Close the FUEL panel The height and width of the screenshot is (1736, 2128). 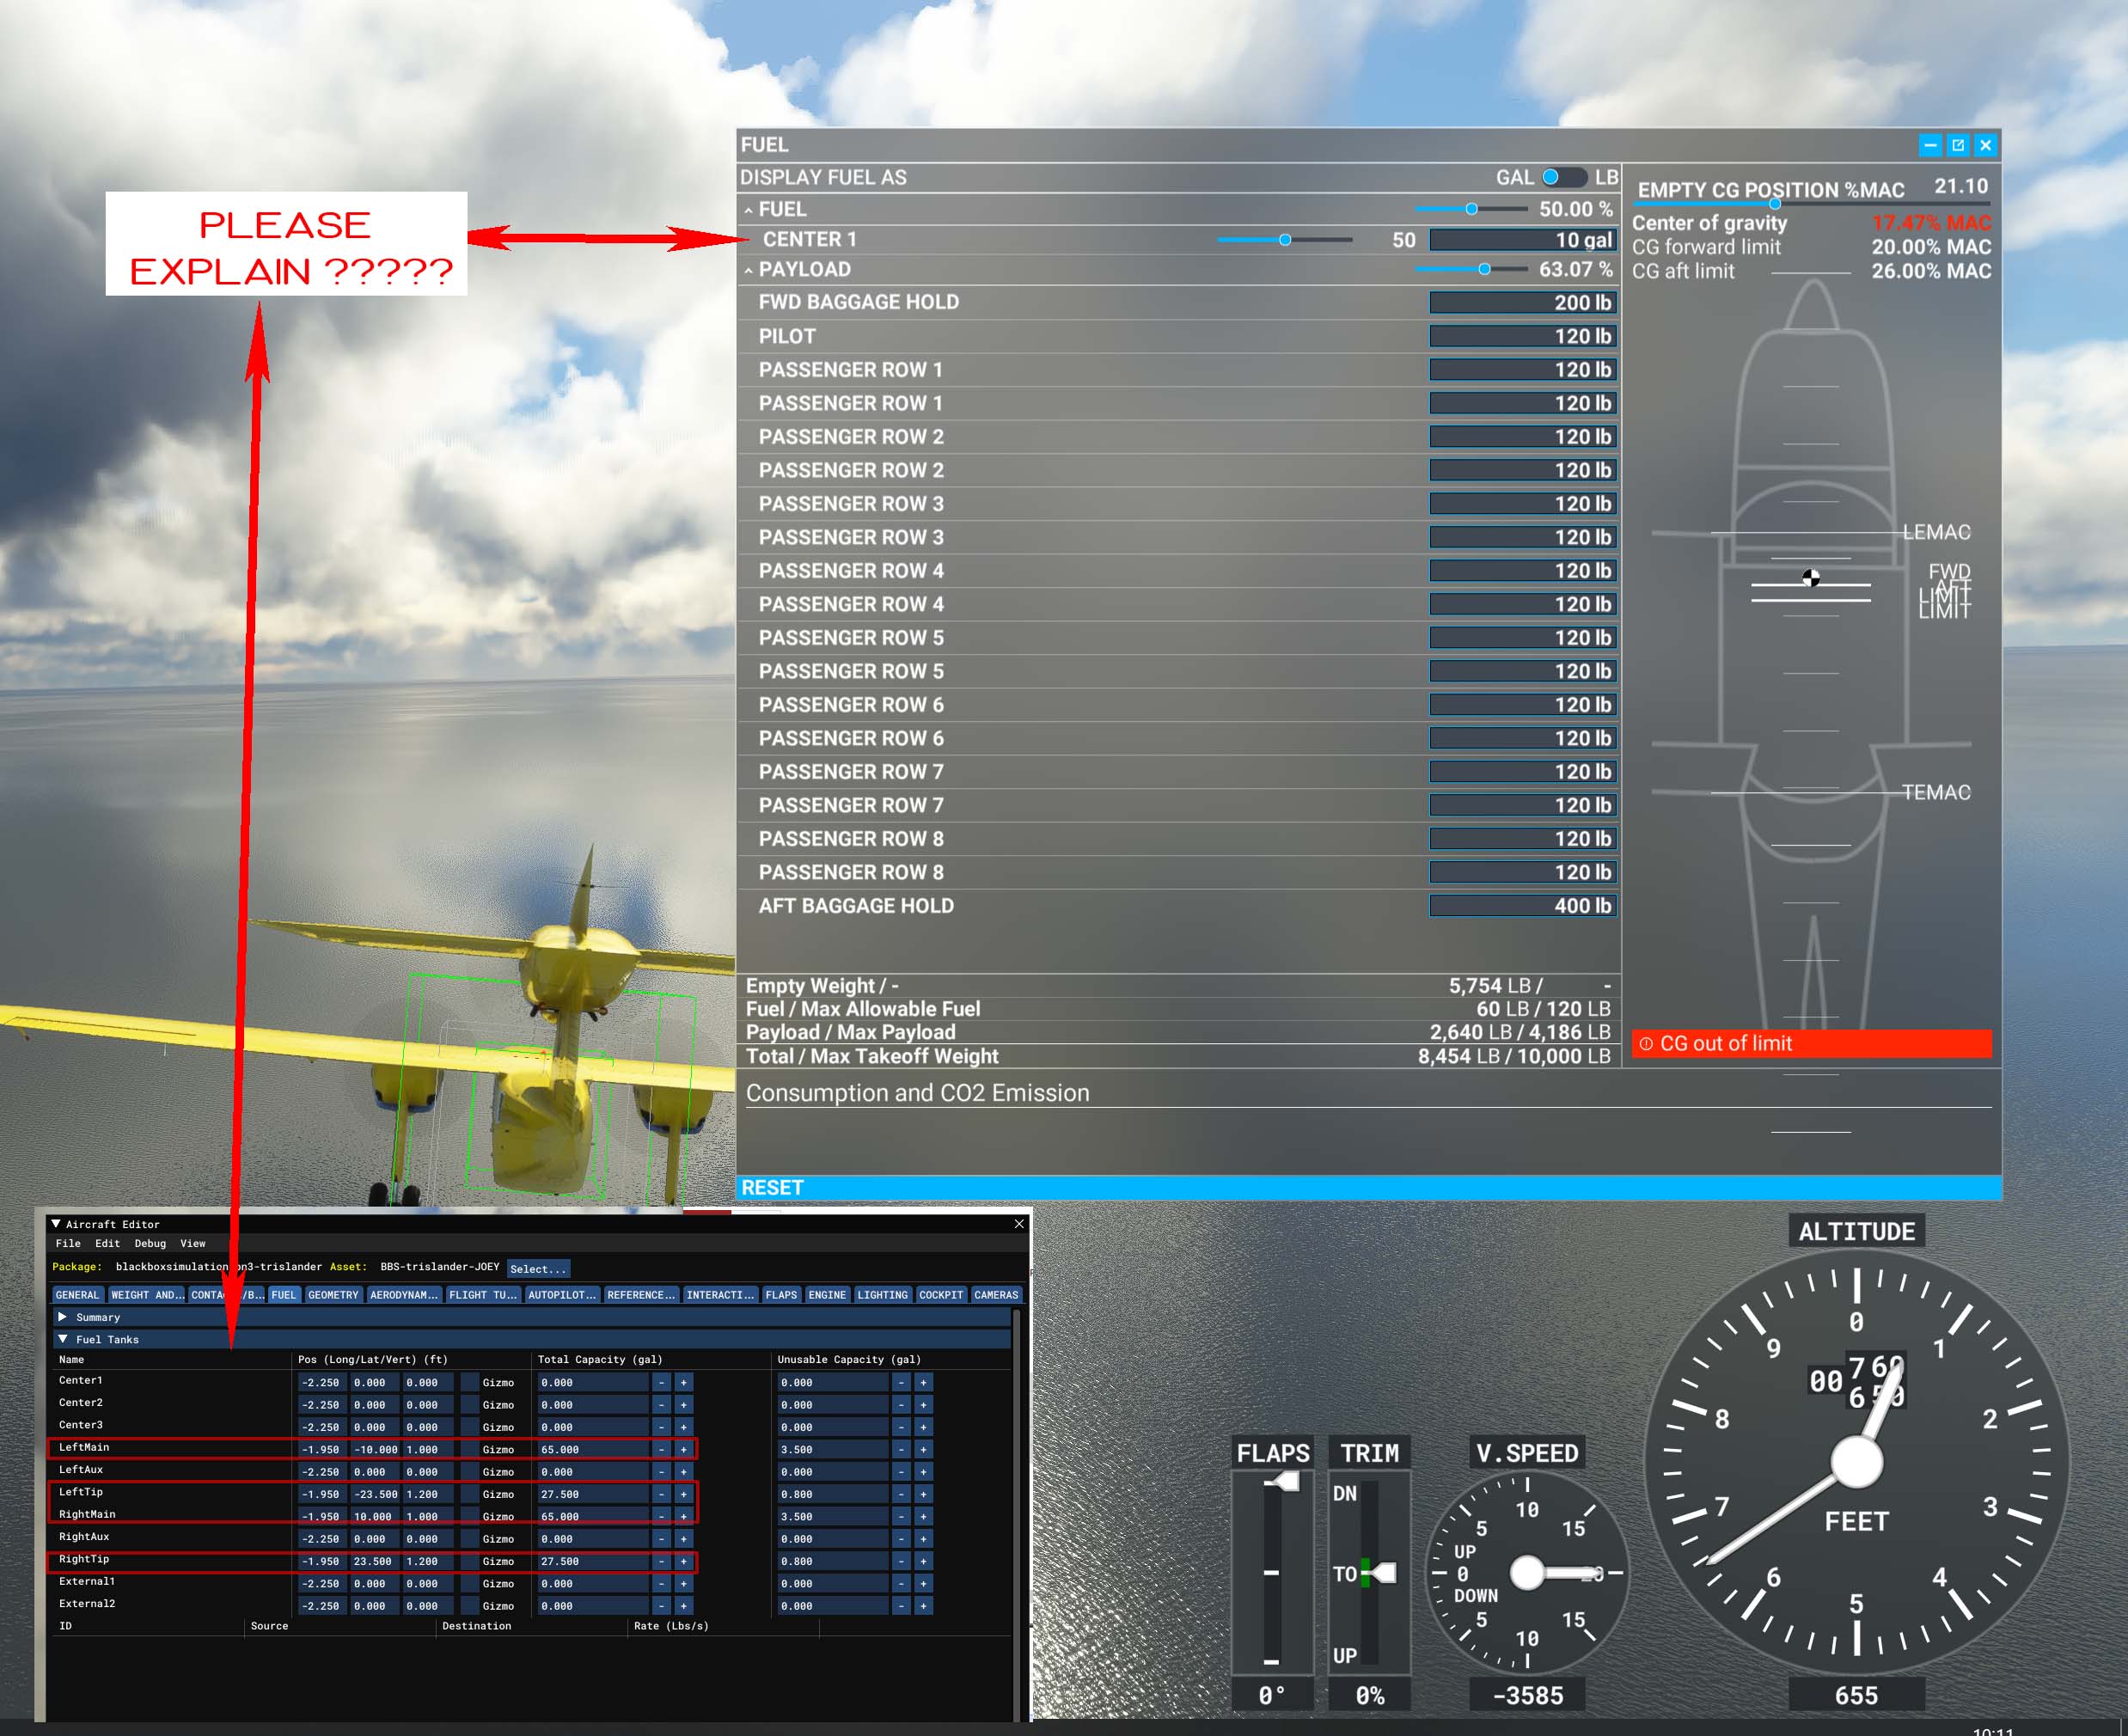coord(1986,145)
